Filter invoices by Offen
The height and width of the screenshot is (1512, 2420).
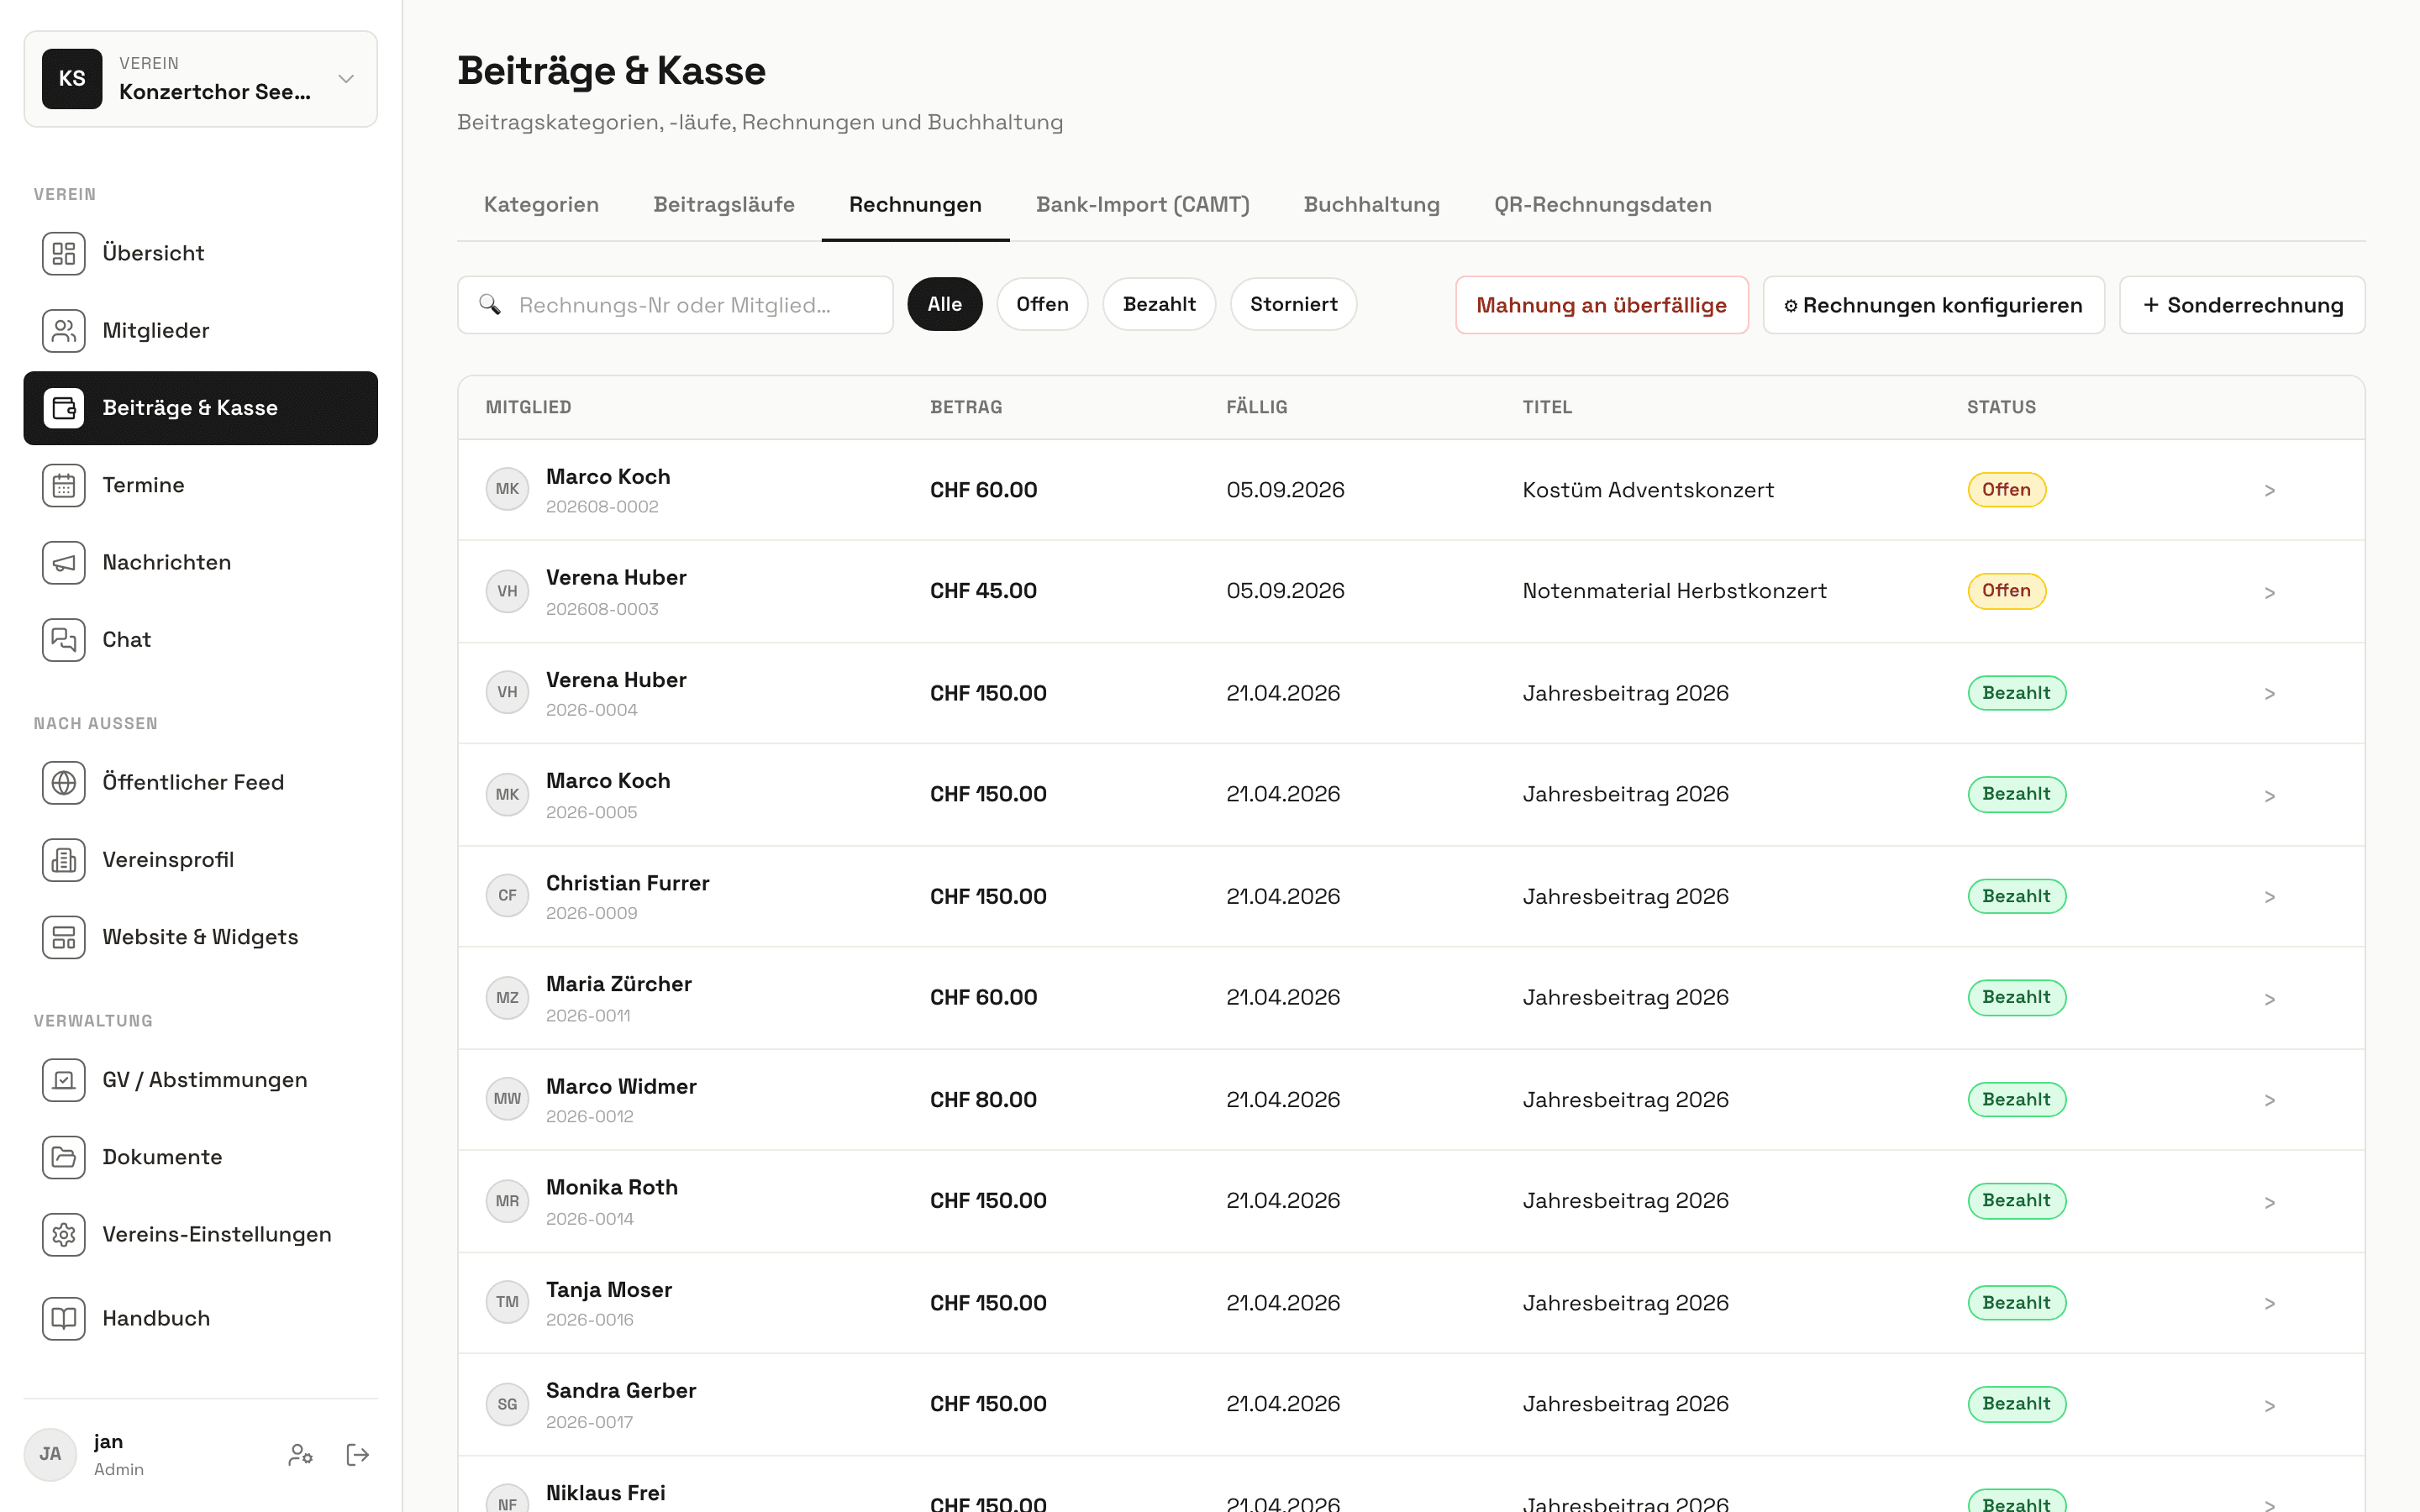tap(1042, 304)
